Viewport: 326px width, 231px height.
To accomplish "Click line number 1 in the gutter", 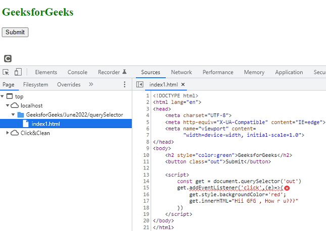I will tap(148, 96).
